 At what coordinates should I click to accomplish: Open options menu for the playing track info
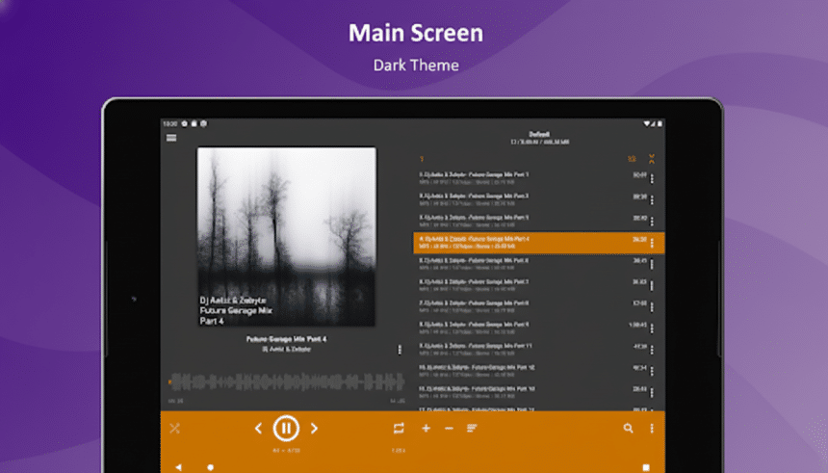pyautogui.click(x=400, y=350)
